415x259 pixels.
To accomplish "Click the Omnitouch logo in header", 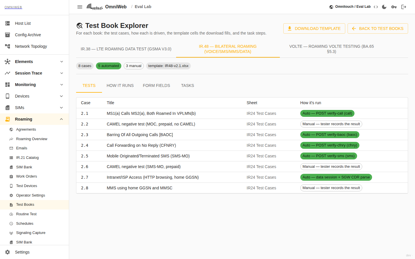I will (x=95, y=7).
